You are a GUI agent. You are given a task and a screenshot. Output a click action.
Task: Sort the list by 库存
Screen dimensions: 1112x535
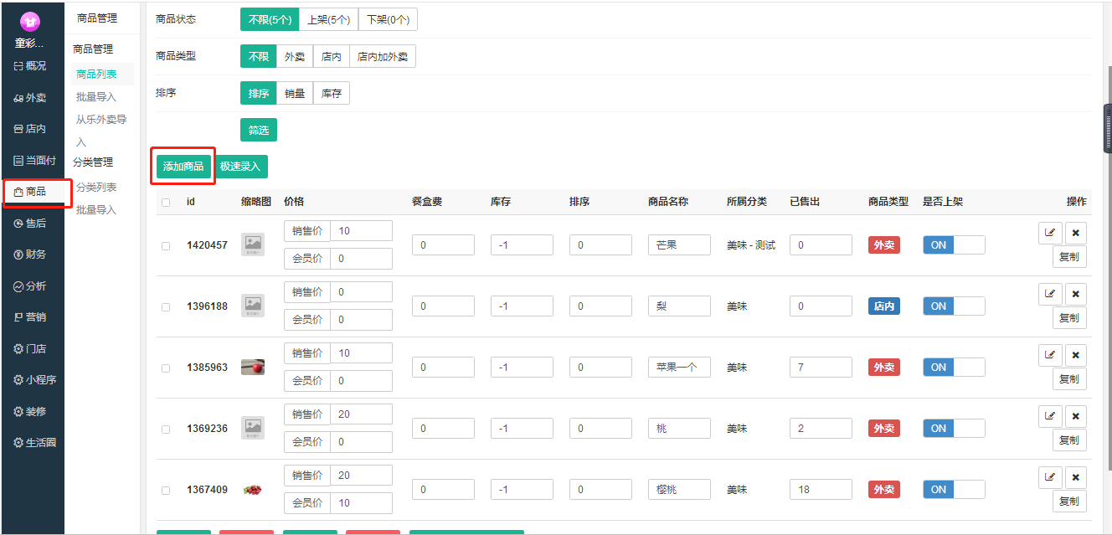(x=332, y=93)
